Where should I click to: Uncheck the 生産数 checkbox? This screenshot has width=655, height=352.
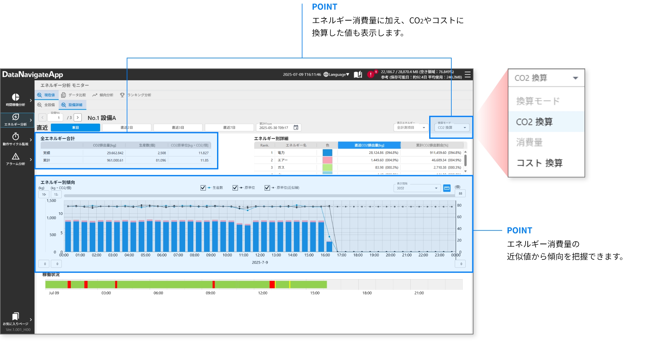203,188
